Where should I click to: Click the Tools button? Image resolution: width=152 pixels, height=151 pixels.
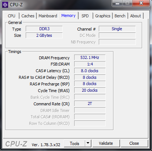click(x=75, y=143)
